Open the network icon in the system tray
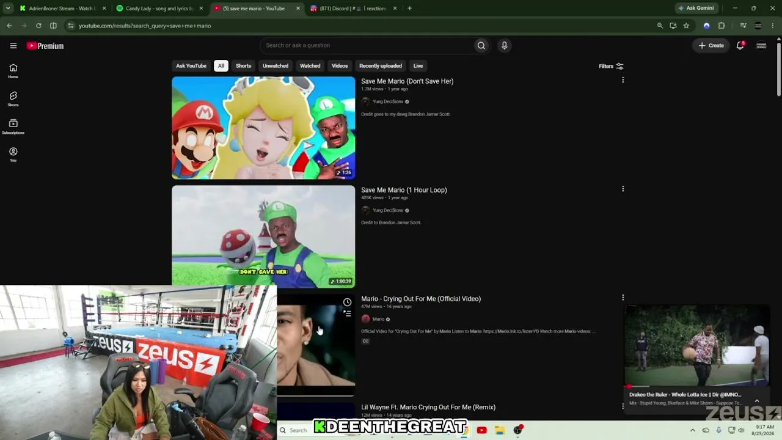The height and width of the screenshot is (440, 782). [731, 430]
